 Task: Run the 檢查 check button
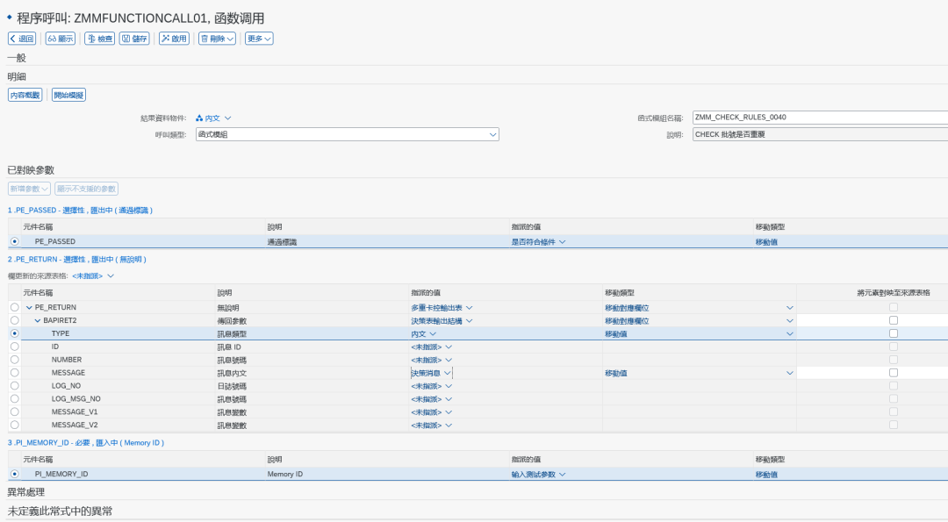click(100, 39)
